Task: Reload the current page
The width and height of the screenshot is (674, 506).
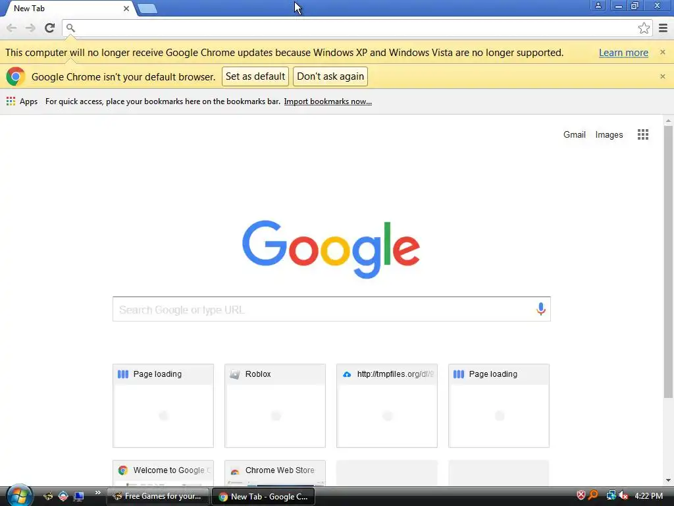Action: (x=49, y=28)
